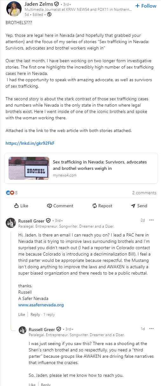Image resolution: width=161 pixels, height=386 pixels.
Task: Like the post using the Like button
Action: pos(21,206)
